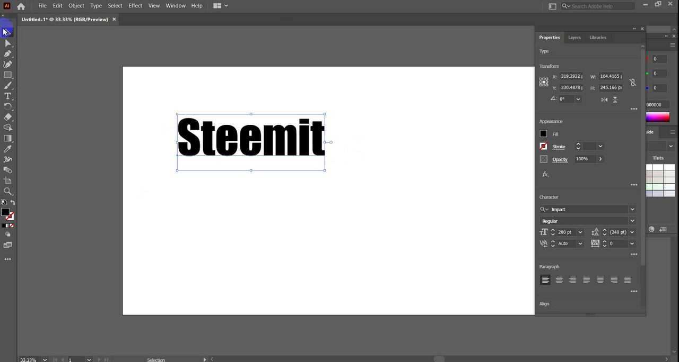The width and height of the screenshot is (679, 362).
Task: Justify with last line aligned center
Action: [600, 280]
